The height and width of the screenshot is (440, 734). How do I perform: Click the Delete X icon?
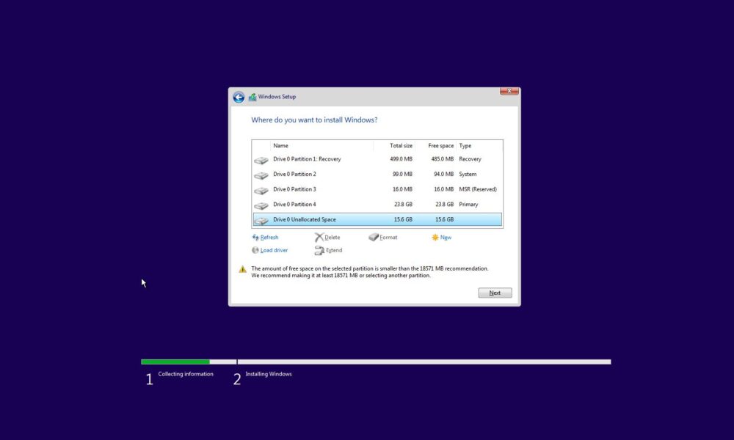pos(319,237)
